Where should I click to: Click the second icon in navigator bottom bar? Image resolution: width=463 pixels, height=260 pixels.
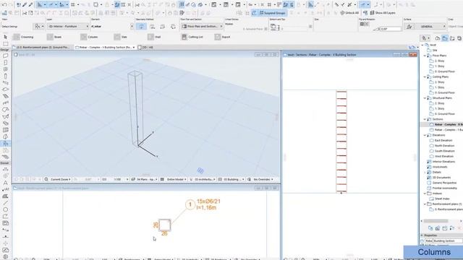pos(437,228)
